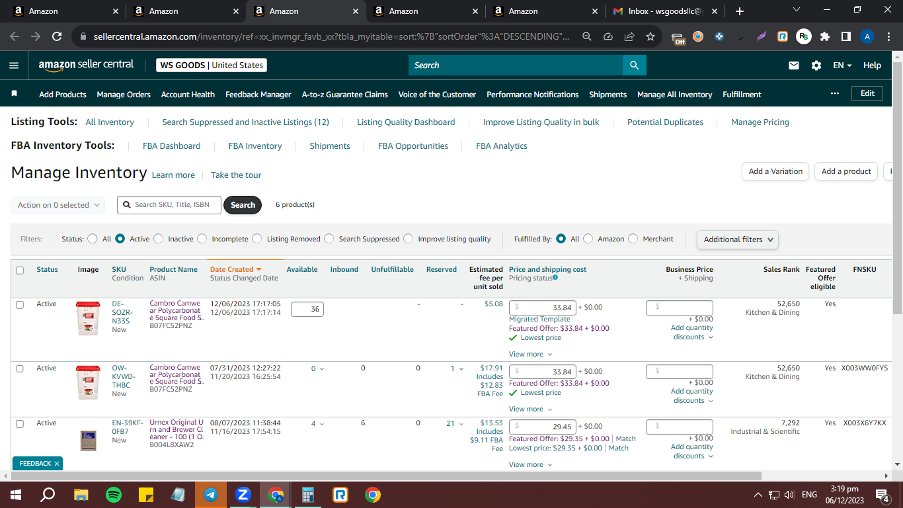Bookmark this page with the star icon
Screen dimensions: 903x508
[x=650, y=37]
